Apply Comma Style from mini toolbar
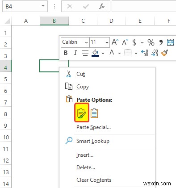This screenshot has width=176, height=188. (161, 42)
